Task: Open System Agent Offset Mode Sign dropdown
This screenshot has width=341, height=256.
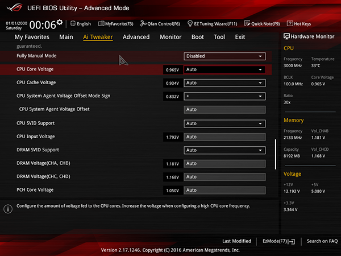Action: (224, 96)
